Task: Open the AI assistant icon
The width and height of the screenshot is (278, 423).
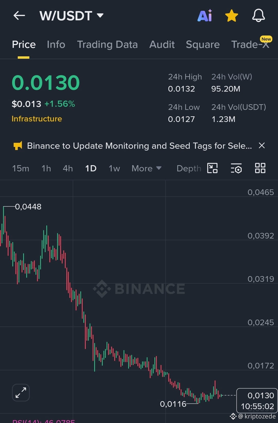Action: point(205,15)
